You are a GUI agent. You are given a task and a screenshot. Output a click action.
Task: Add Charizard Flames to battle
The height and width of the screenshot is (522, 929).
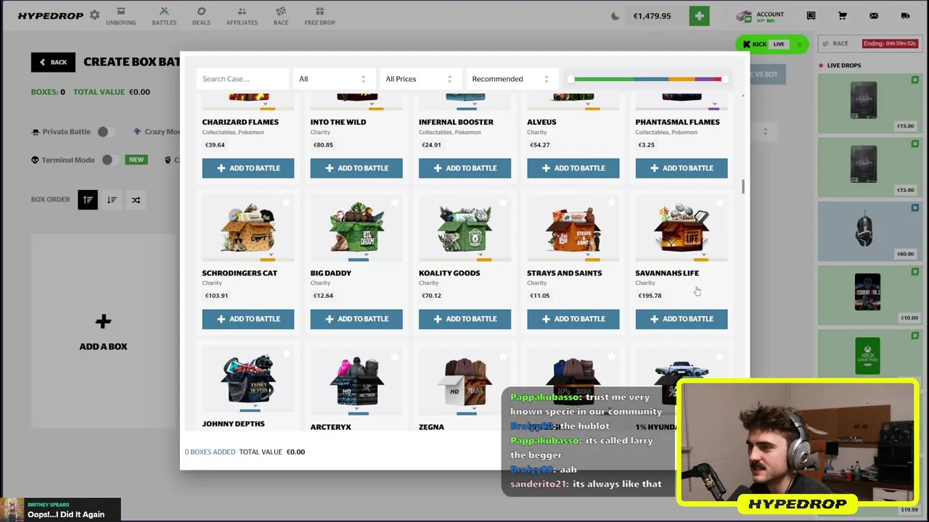tap(248, 168)
